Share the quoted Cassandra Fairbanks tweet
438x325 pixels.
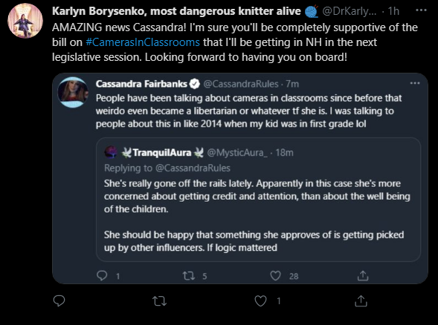pos(363,276)
